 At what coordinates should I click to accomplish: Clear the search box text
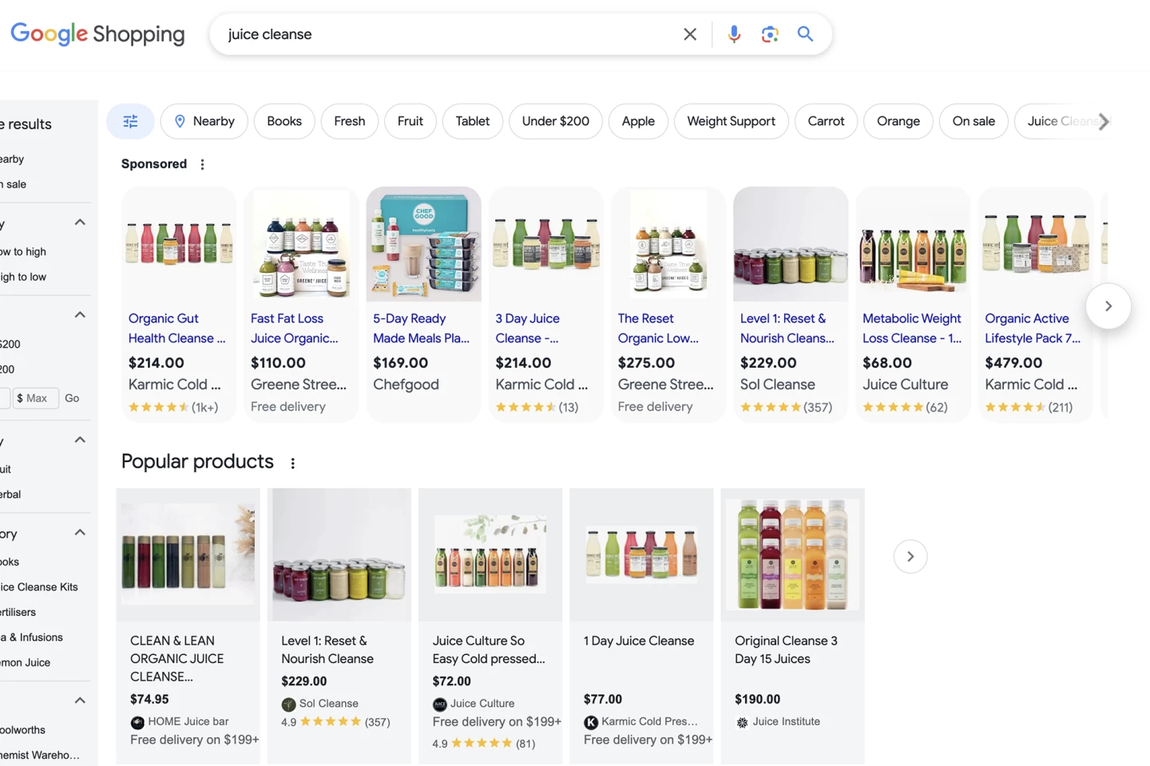[690, 34]
